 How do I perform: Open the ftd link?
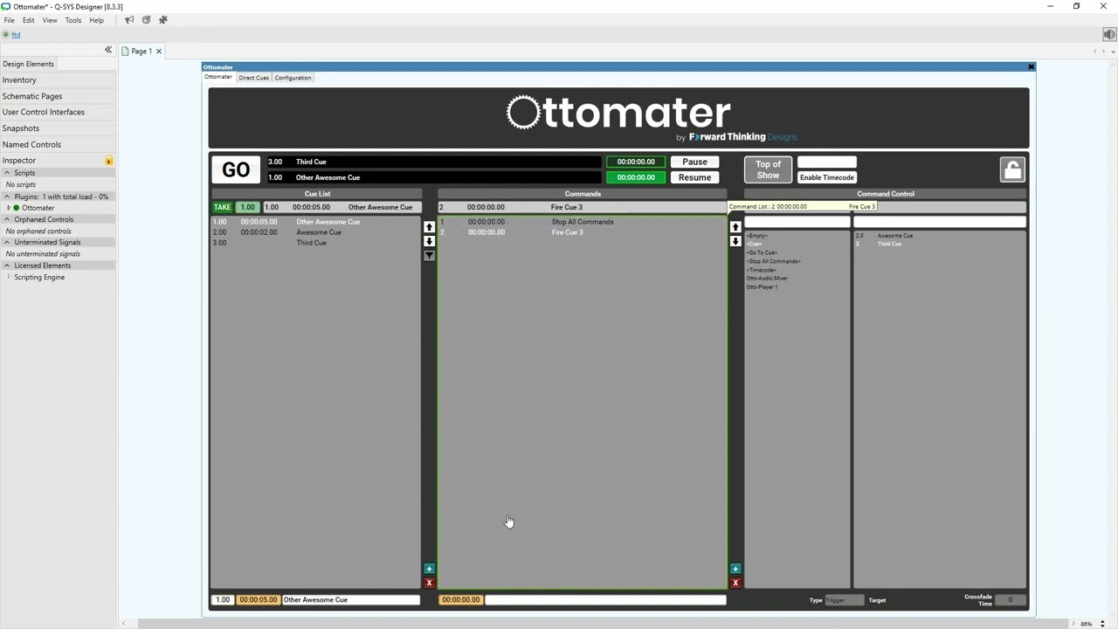click(16, 35)
